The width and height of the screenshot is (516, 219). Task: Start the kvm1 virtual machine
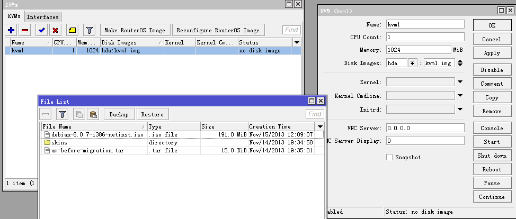coord(492,142)
